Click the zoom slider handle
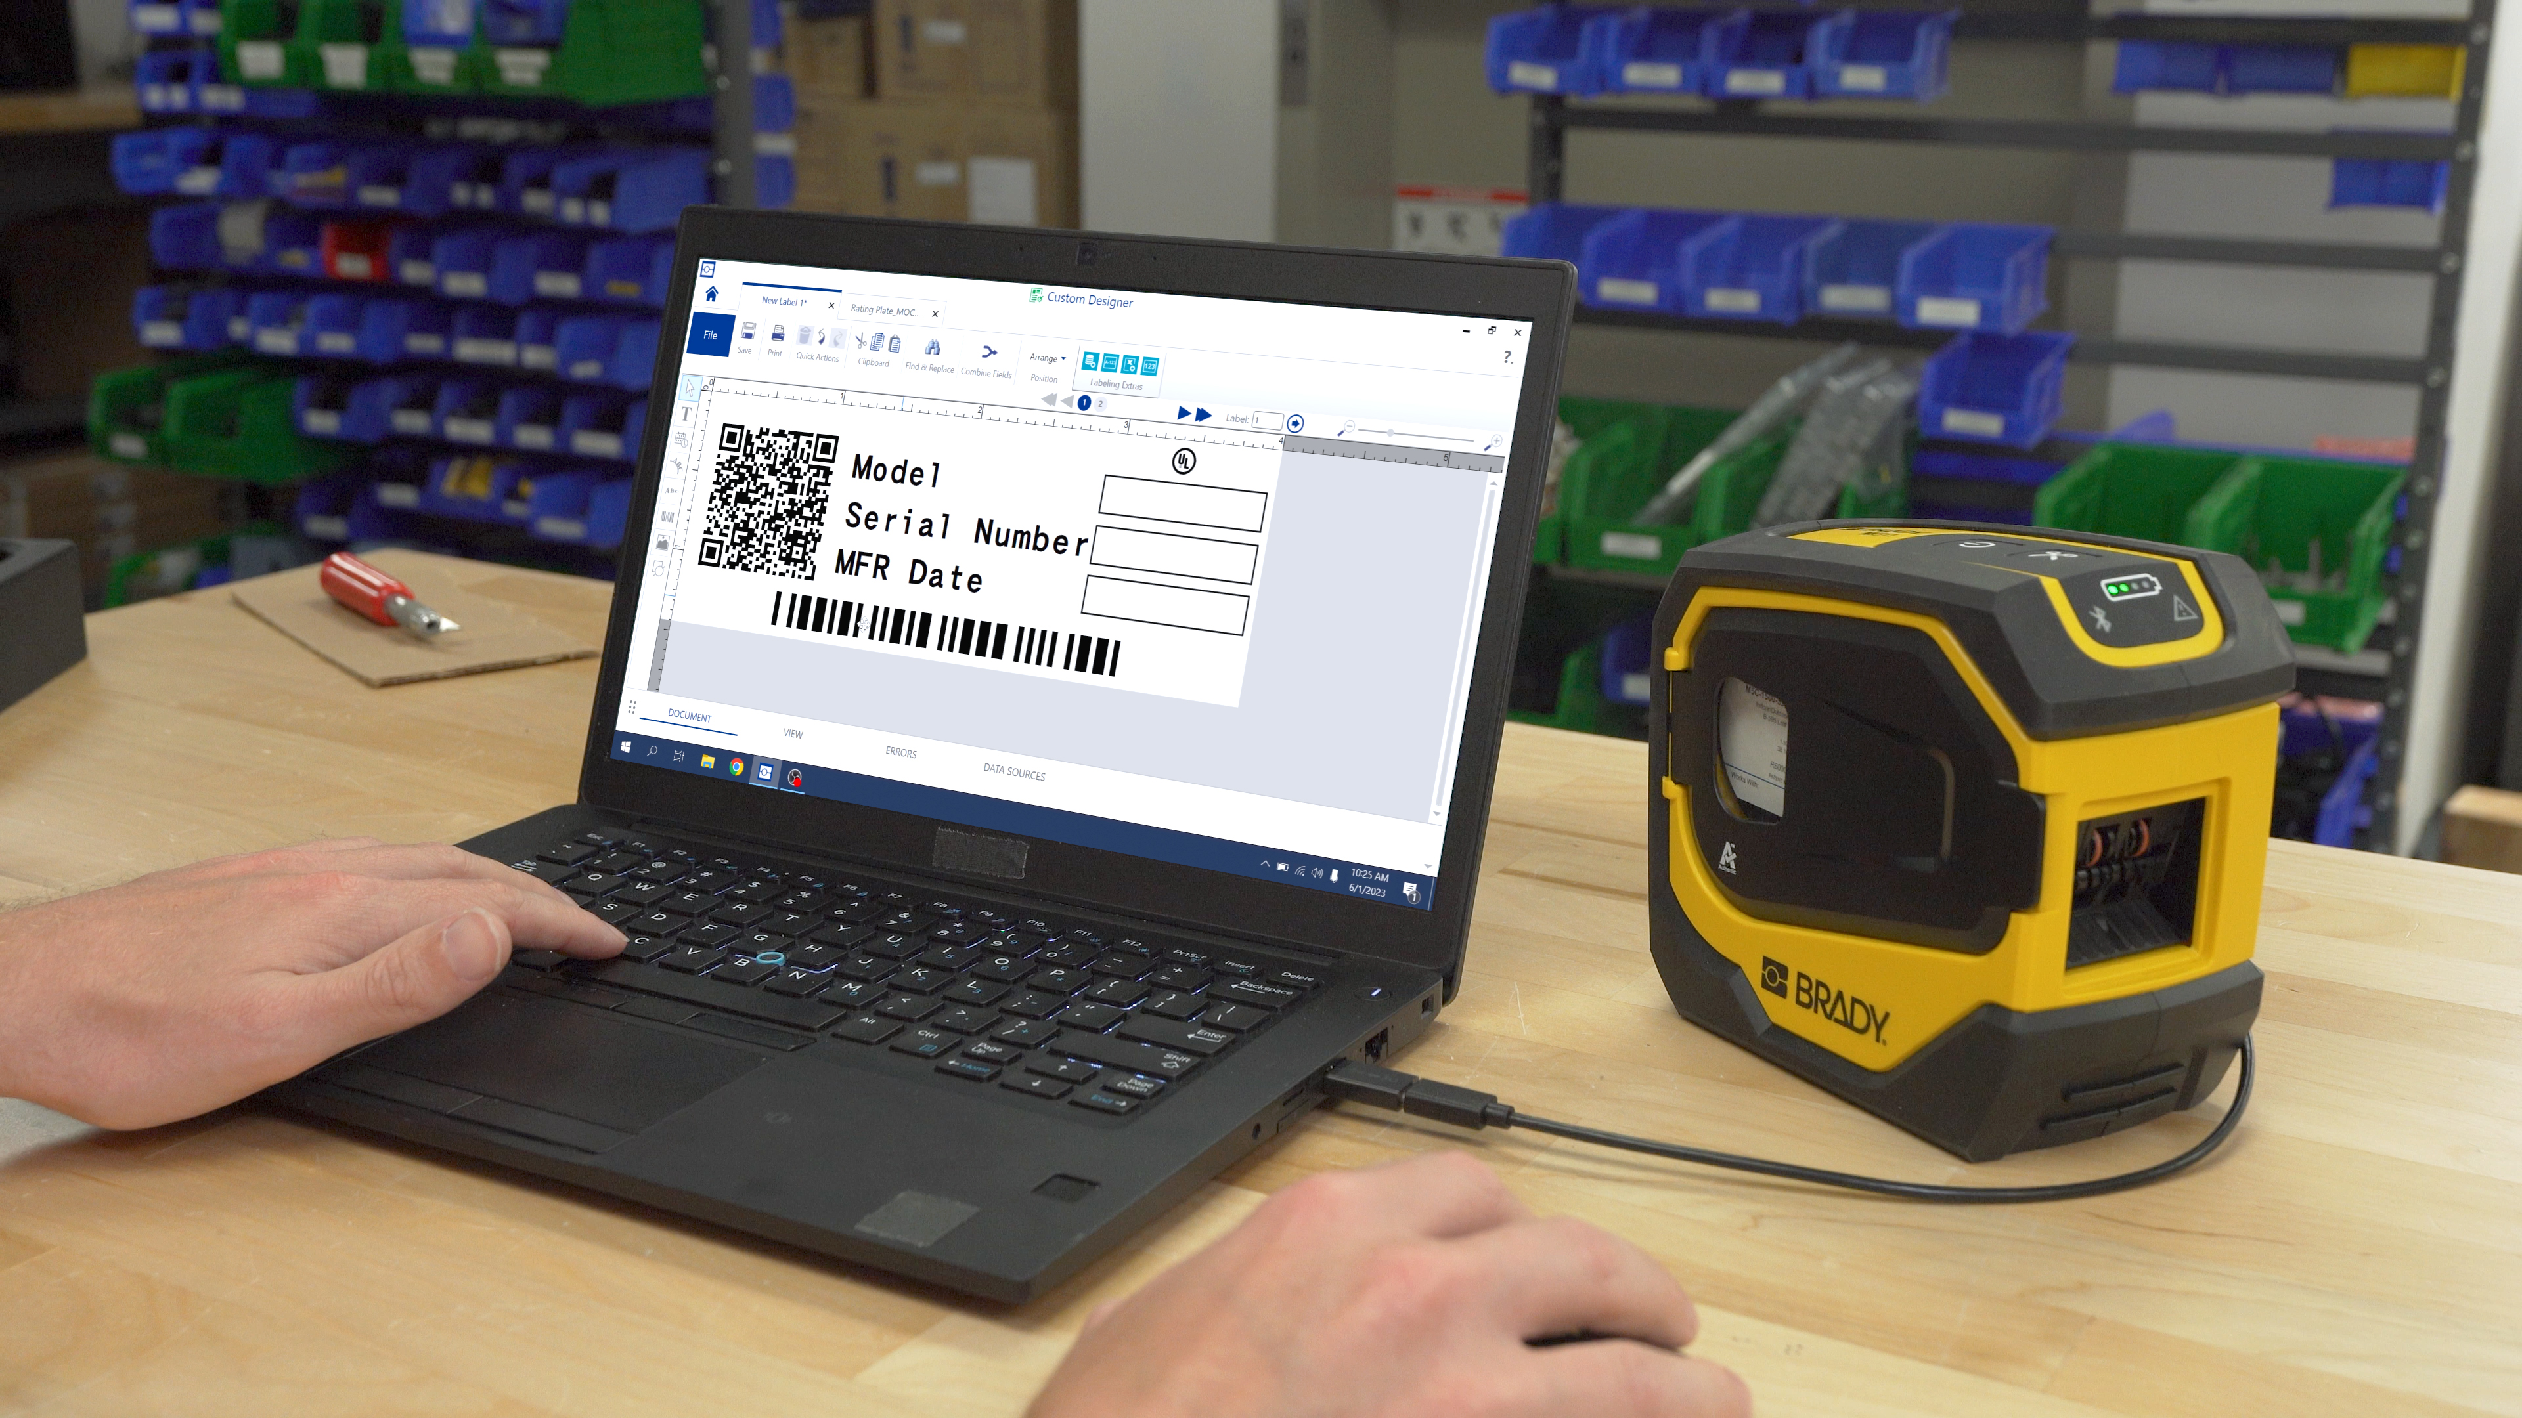This screenshot has width=2522, height=1418. (x=1390, y=431)
